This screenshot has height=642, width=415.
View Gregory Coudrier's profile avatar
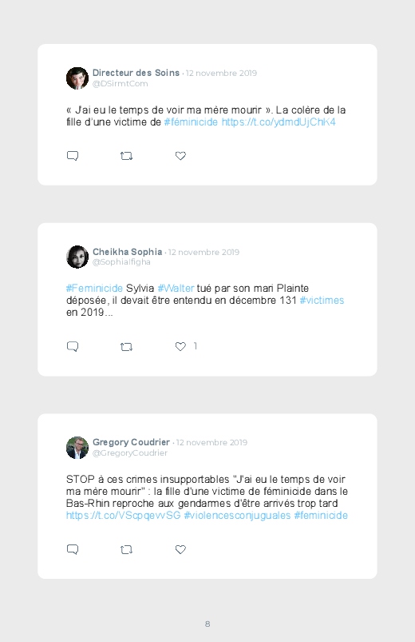pos(77,448)
